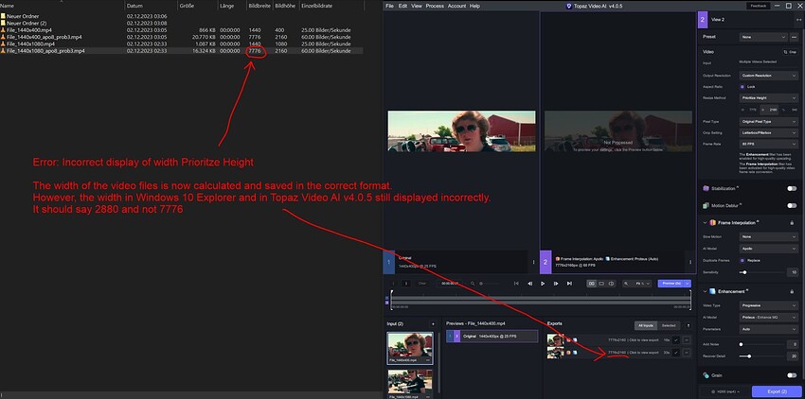Click the Export (2) button
The image size is (805, 399).
click(x=776, y=390)
